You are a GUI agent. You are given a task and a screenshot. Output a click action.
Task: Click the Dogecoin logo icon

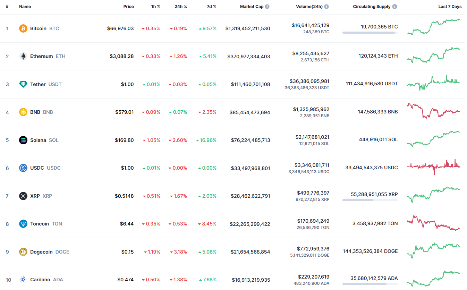pos(23,252)
